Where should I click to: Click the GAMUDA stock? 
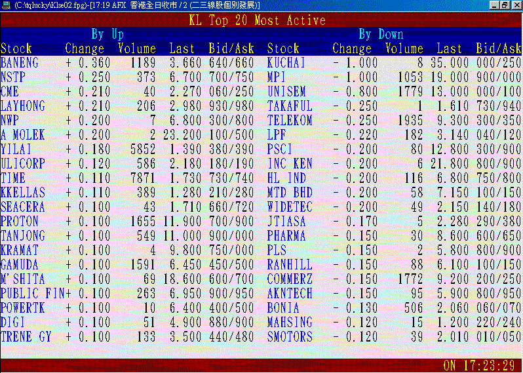(20, 265)
